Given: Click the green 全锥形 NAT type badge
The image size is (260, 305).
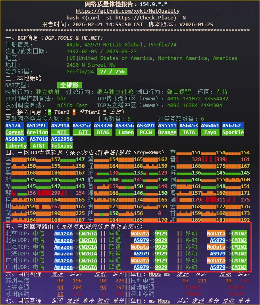Looking at the screenshot, I should tap(69, 85).
